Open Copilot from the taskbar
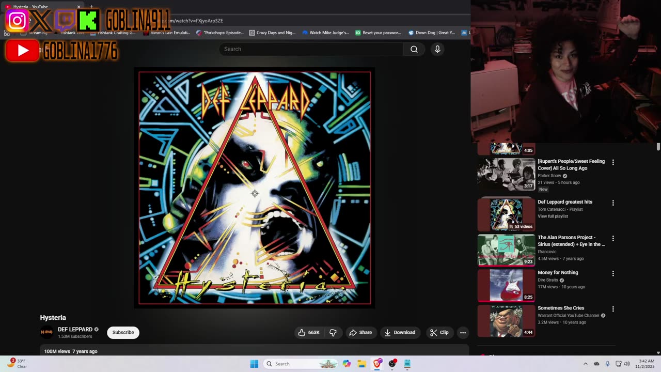Screen dimensions: 661x372 pyautogui.click(x=347, y=364)
